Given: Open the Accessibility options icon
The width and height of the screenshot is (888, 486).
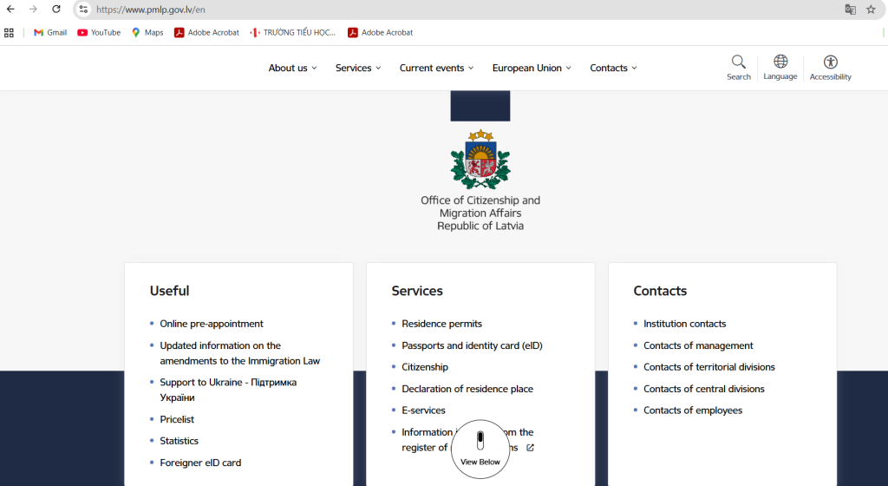Looking at the screenshot, I should click(x=830, y=62).
